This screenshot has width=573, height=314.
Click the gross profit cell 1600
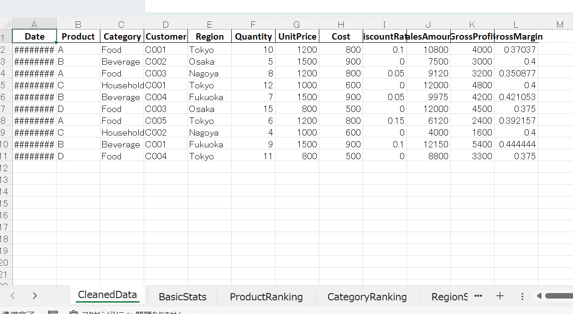(472, 132)
